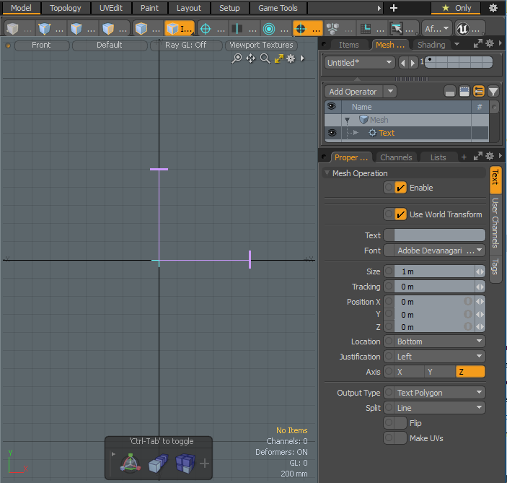Hide the Text operator via eye icon

click(x=331, y=133)
